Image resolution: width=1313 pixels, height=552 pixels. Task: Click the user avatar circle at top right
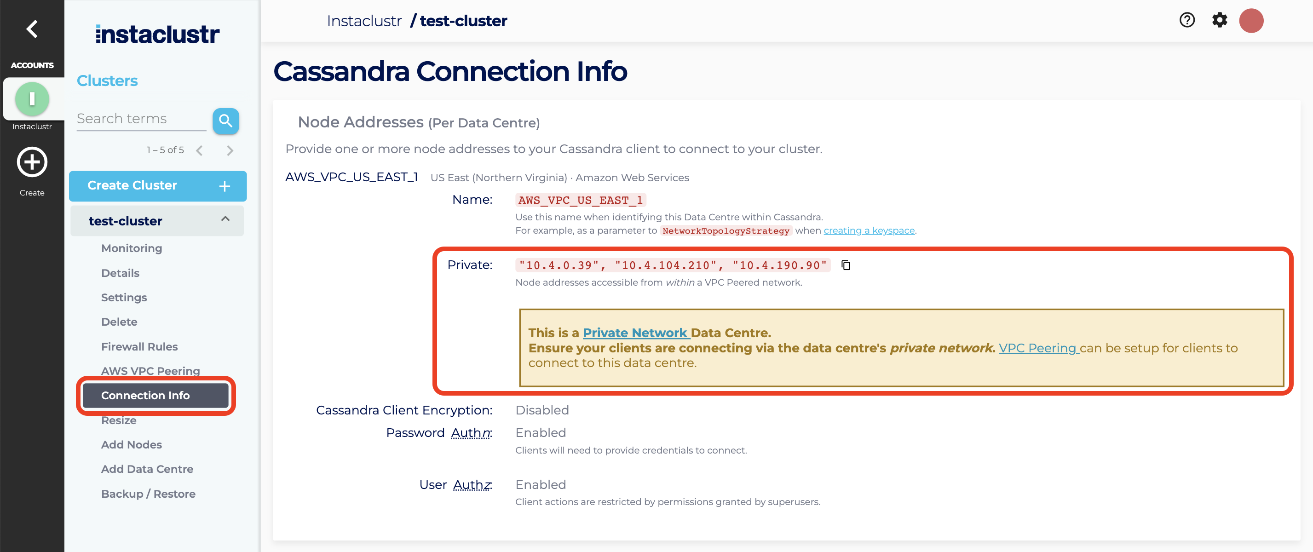click(x=1252, y=20)
